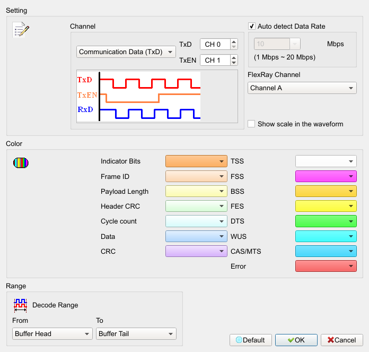
Task: Open WUS cyan color picker
Action: point(326,236)
